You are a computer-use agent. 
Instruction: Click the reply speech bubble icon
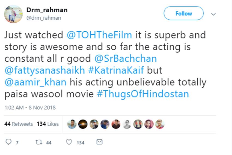click(x=9, y=142)
